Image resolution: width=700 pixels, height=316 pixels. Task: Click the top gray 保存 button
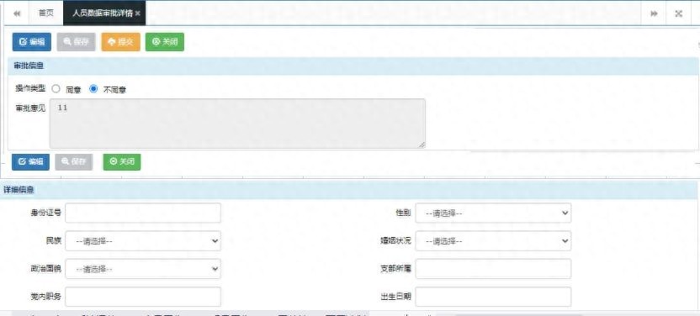[x=76, y=42]
